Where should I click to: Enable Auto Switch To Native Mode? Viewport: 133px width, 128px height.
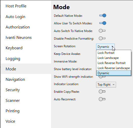click(x=102, y=31)
